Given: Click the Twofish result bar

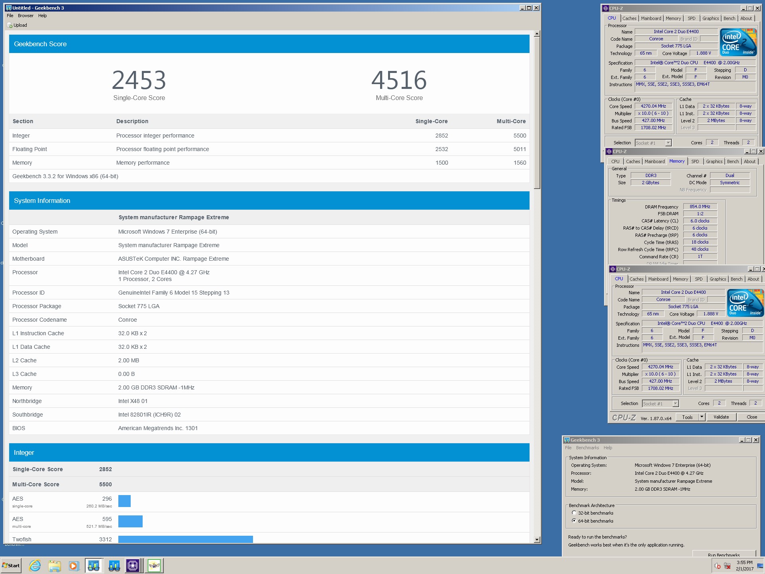Looking at the screenshot, I should tap(186, 539).
